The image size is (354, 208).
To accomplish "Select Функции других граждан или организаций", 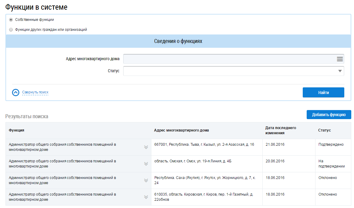I will coord(11,30).
